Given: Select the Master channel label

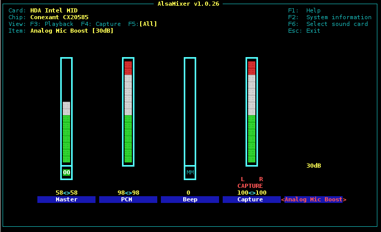Looking at the screenshot, I should click(66, 199).
